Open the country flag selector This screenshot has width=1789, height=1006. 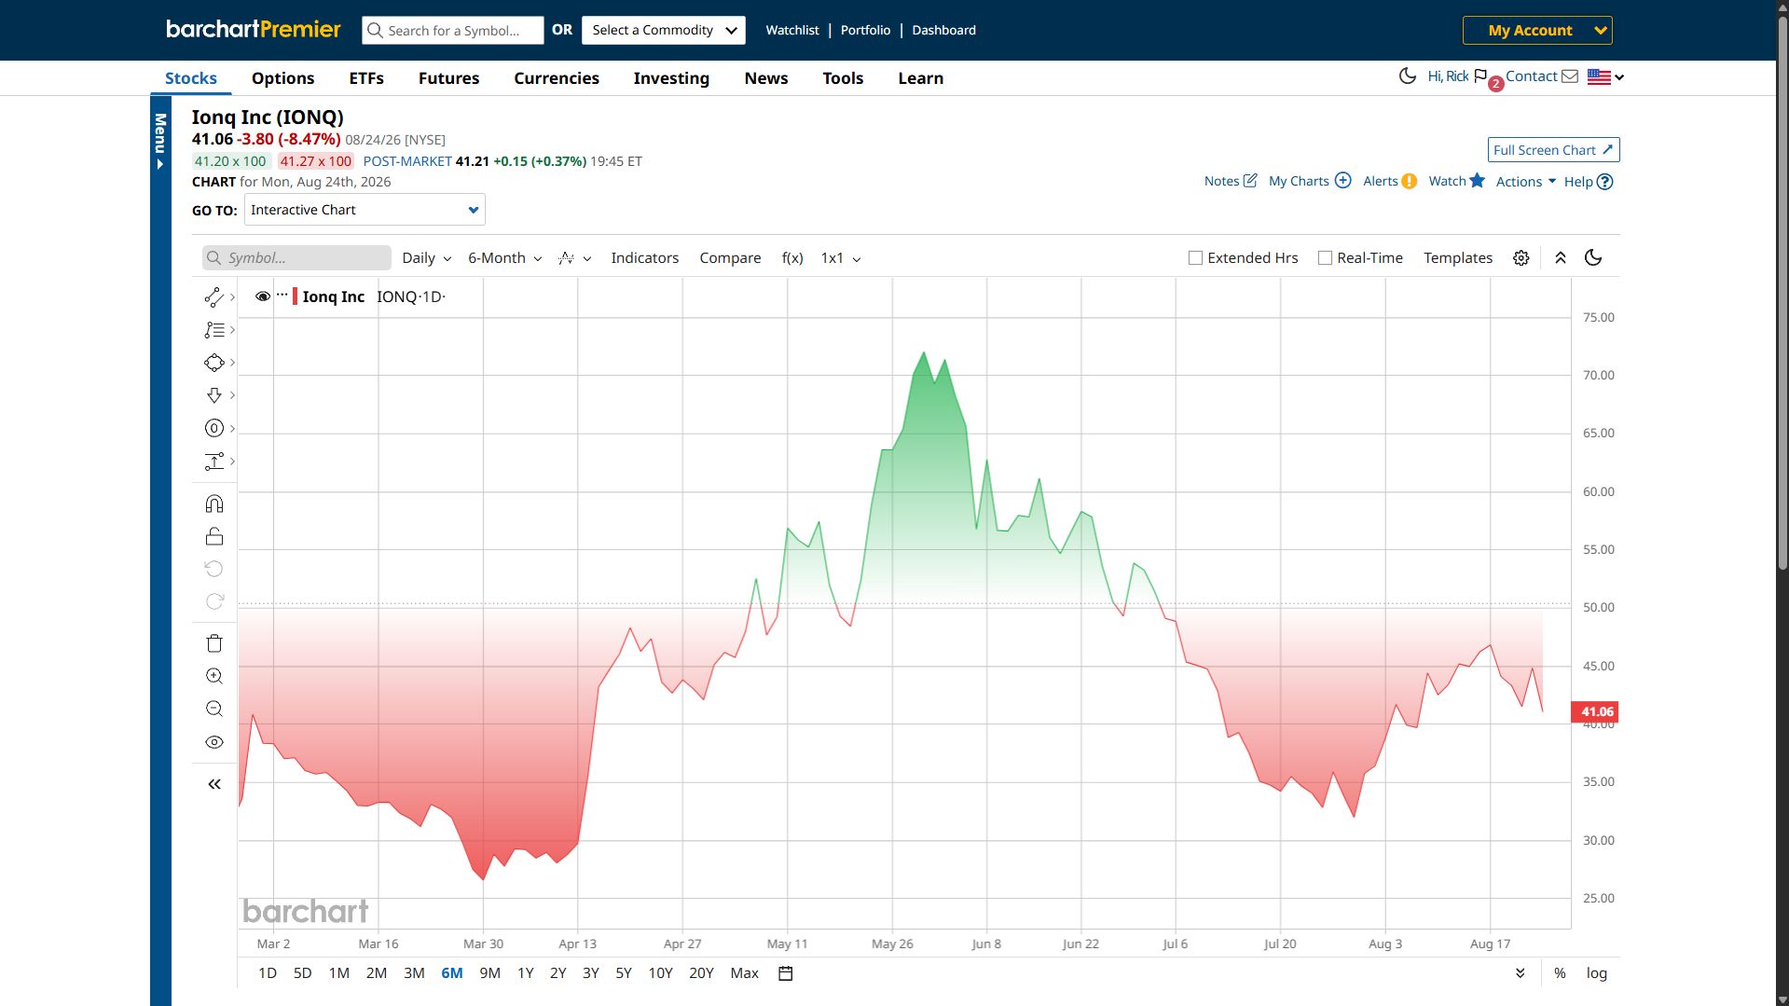click(x=1605, y=77)
